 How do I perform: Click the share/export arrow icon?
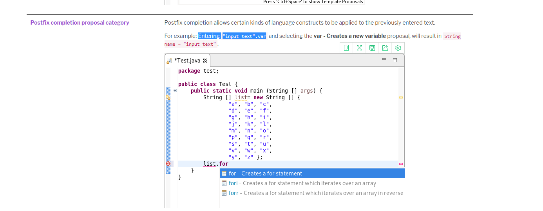[x=385, y=48]
